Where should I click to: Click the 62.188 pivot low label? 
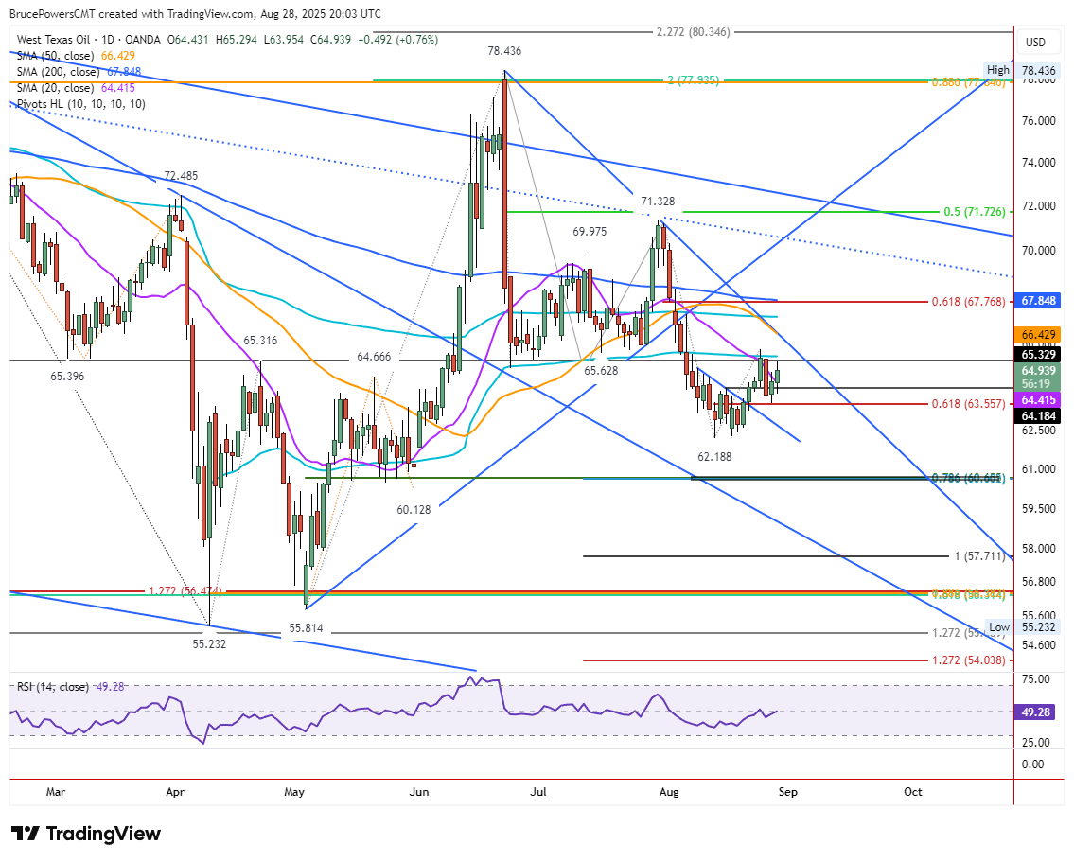tap(714, 457)
